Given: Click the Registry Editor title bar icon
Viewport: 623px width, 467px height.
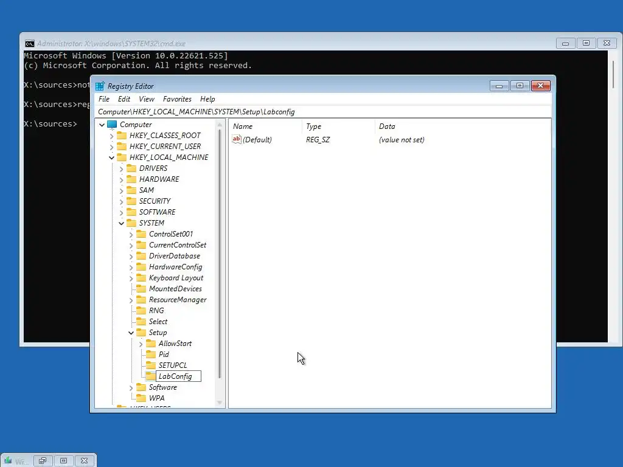Looking at the screenshot, I should (100, 86).
